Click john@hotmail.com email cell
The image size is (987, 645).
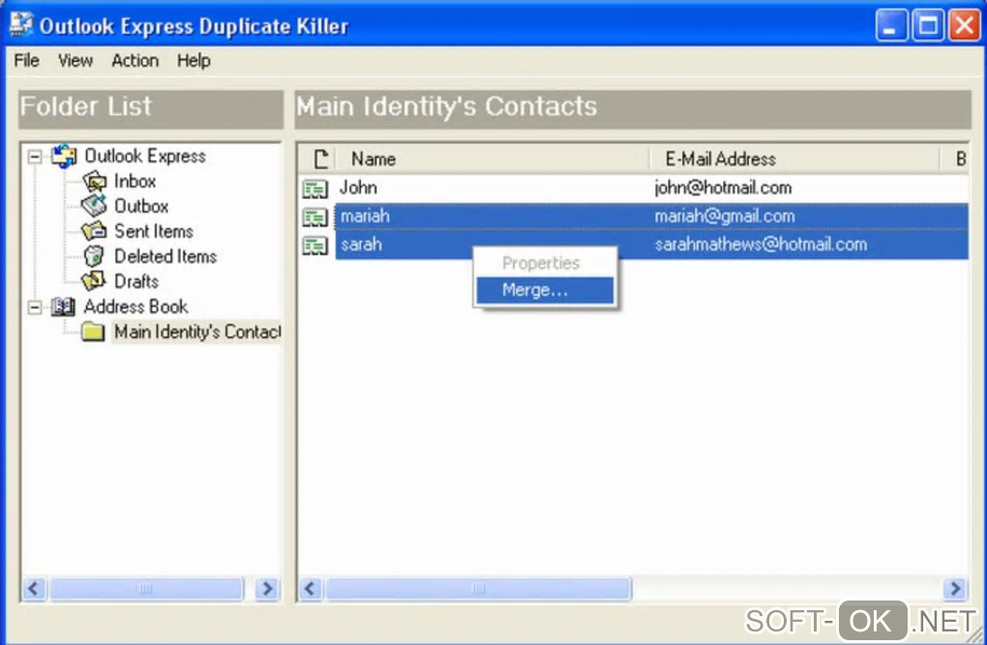[723, 188]
